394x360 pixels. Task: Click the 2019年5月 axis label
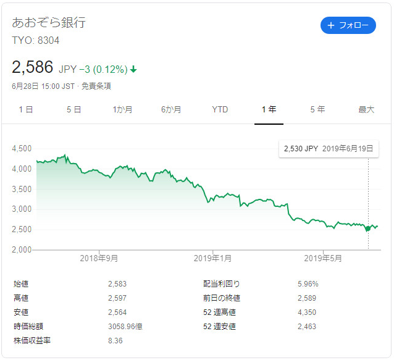tap(323, 258)
